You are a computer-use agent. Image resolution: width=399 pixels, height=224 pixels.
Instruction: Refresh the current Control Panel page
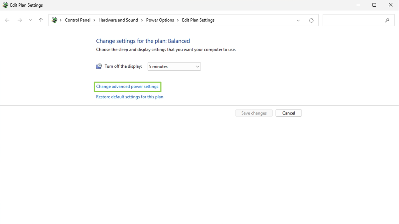point(311,20)
